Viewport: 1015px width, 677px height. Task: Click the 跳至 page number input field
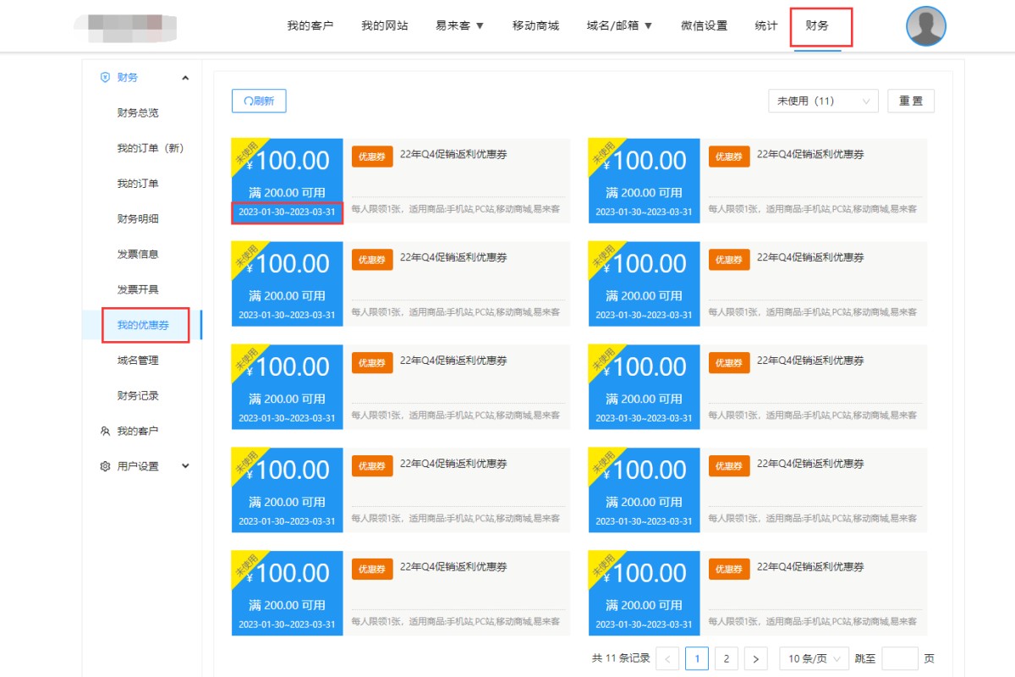point(899,658)
